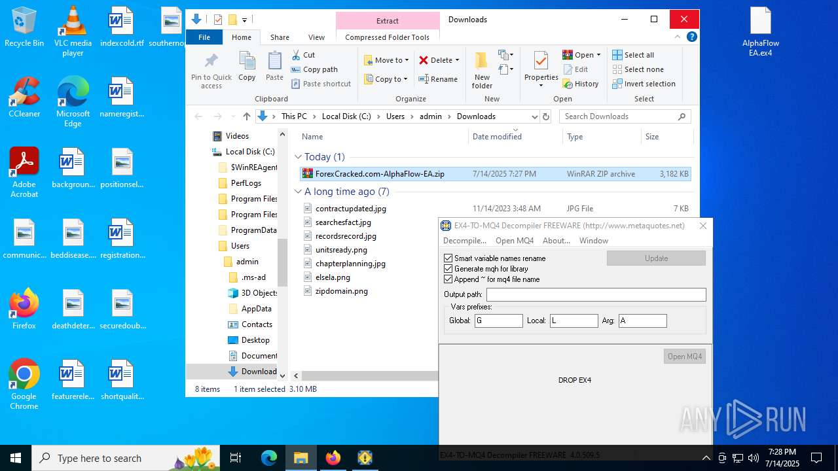Viewport: 838px width, 471px height.
Task: Click the Arg prefix field
Action: click(x=642, y=321)
